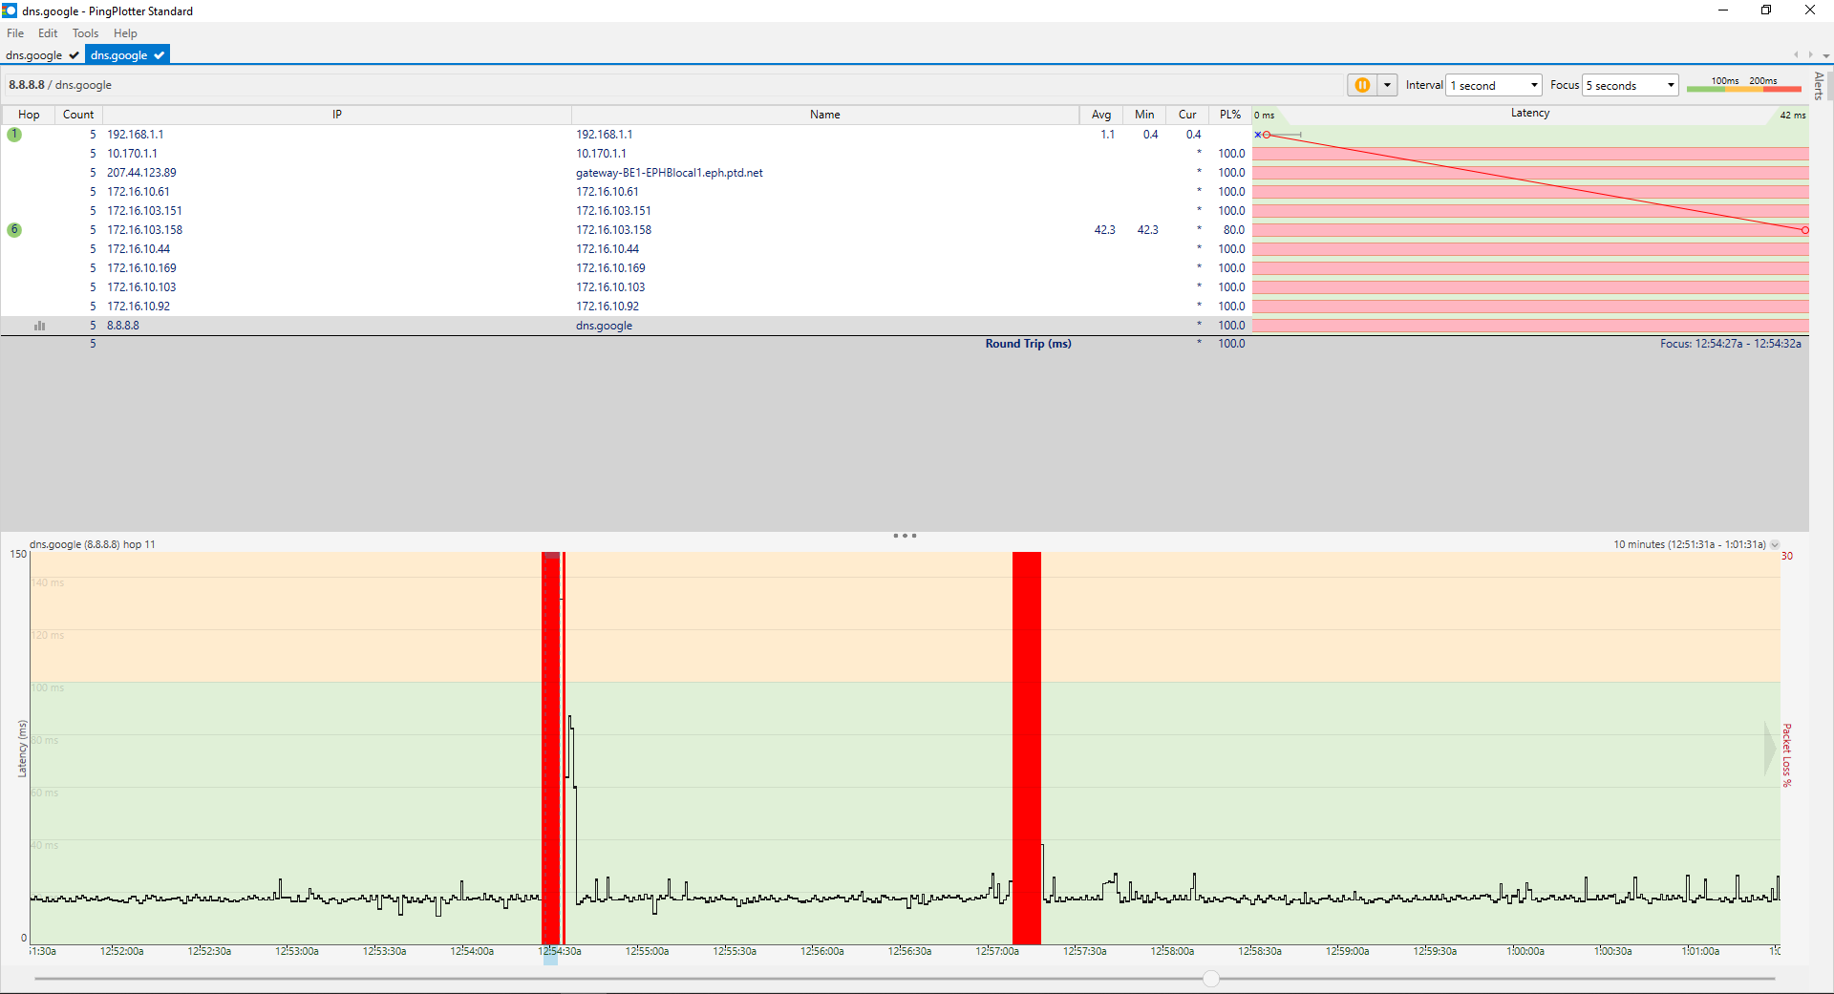This screenshot has height=994, width=1834.
Task: Click the tab scroll left arrow
Action: coord(1796,55)
